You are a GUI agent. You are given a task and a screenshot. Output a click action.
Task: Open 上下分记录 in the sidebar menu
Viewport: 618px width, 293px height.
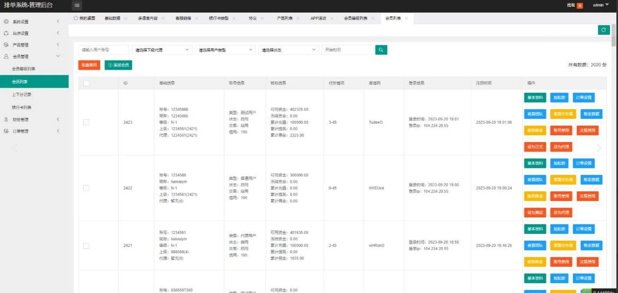(x=22, y=94)
